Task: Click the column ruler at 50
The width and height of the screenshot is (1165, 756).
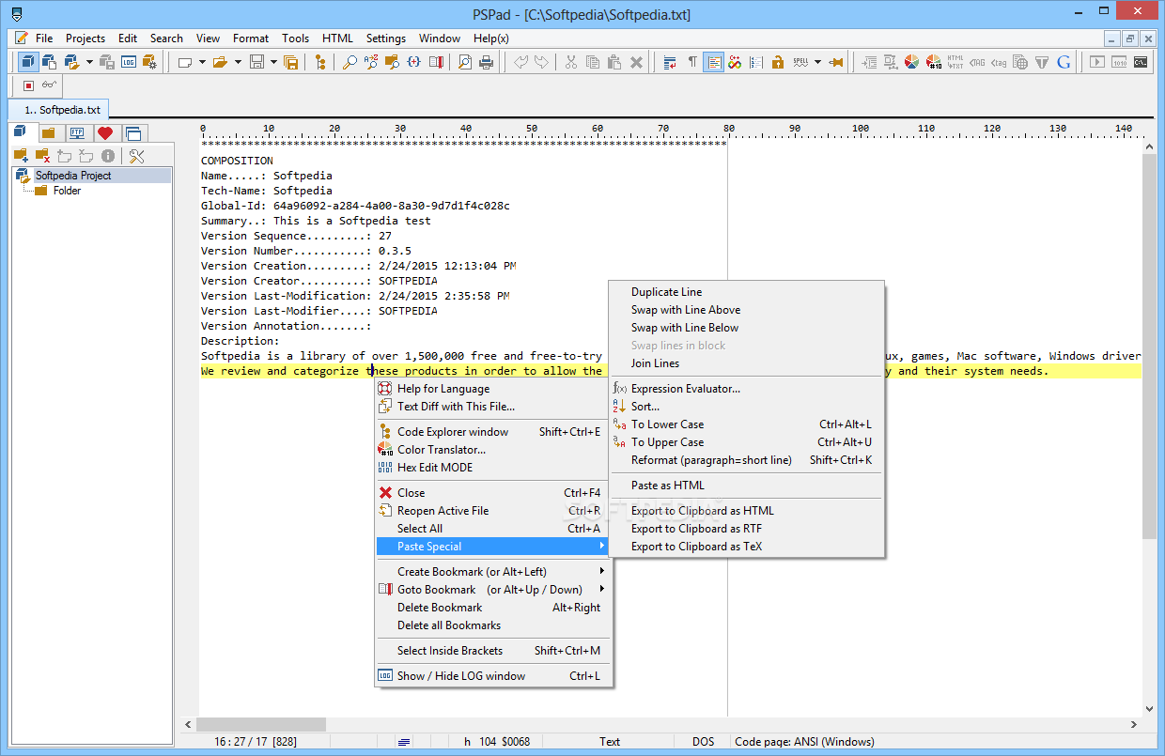Action: click(x=532, y=129)
